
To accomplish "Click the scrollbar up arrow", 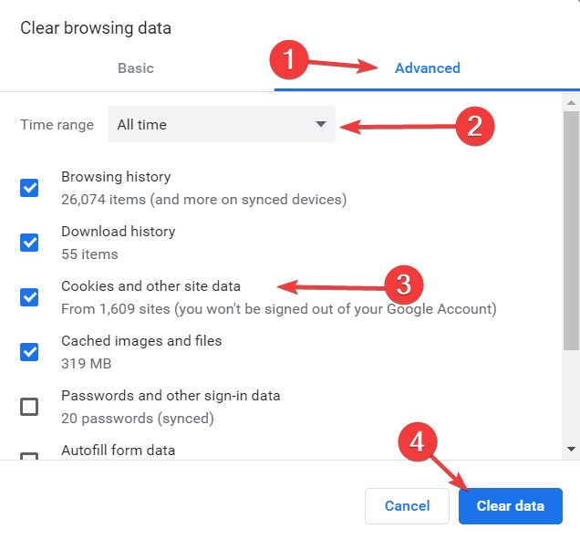I will point(571,102).
